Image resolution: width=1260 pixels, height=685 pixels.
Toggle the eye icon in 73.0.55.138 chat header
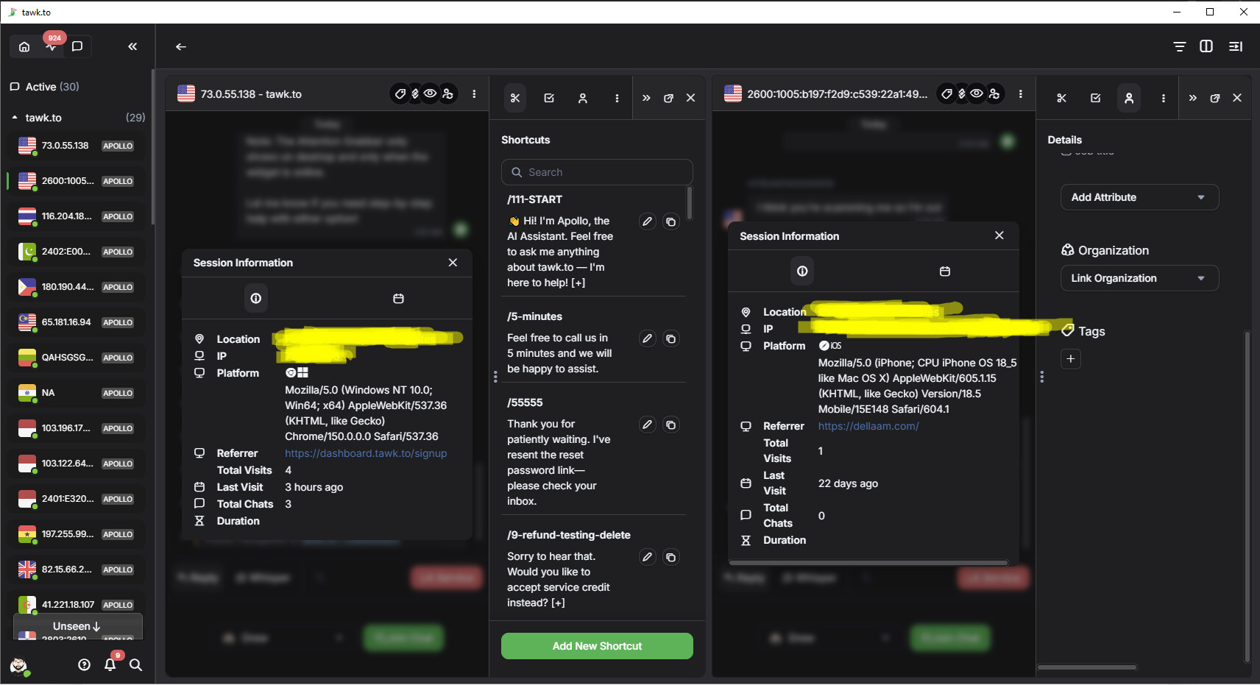(x=430, y=94)
